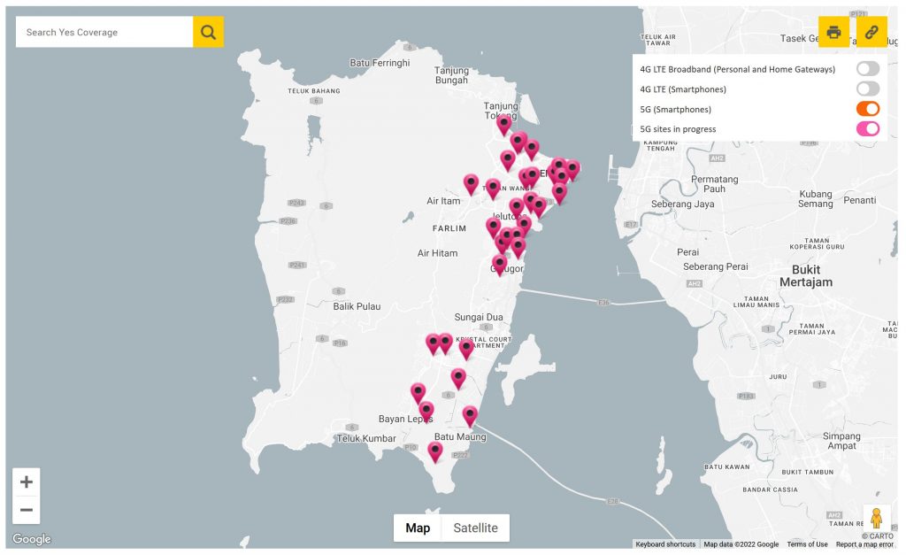Click the Batu Ferringhi label

click(380, 63)
